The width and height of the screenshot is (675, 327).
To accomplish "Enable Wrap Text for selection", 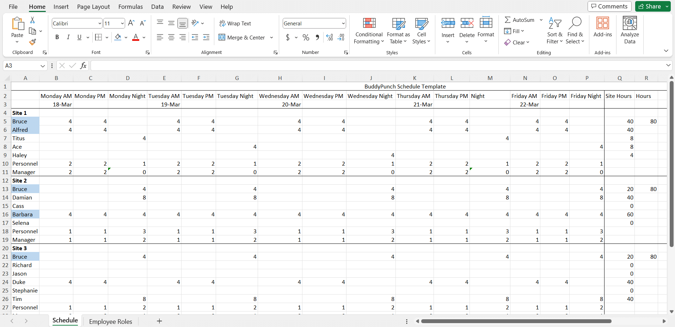I will (235, 23).
